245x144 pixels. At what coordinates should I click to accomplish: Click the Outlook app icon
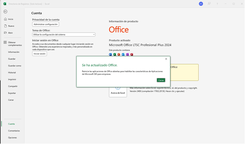point(123,55)
